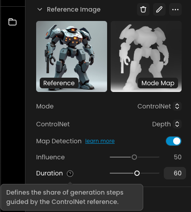The image size is (191, 212).
Task: Click the Mode up-down arrows selector
Action: coord(177,106)
